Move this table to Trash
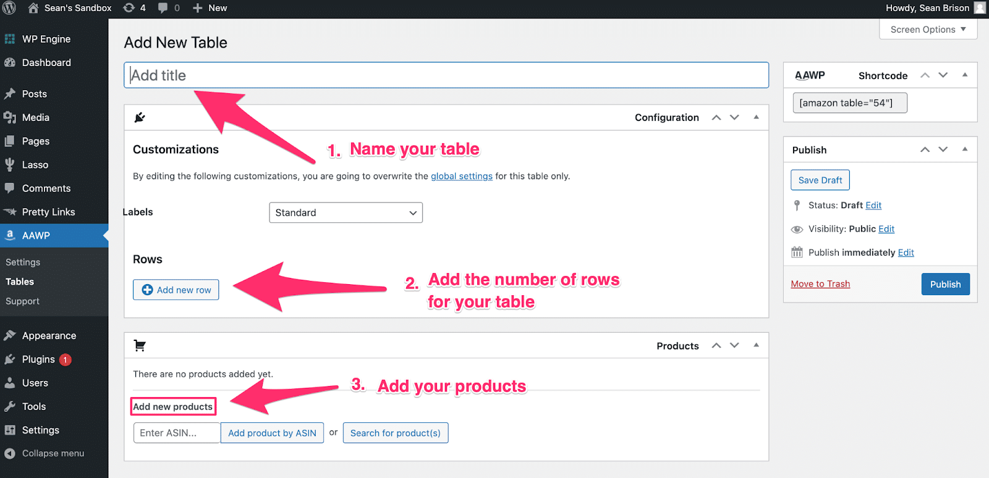Screen dimensions: 989x478 coord(820,284)
